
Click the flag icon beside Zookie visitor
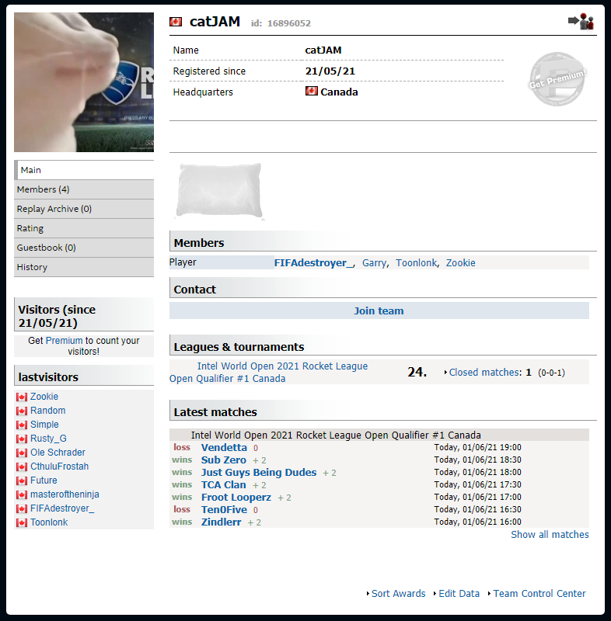[x=22, y=397]
